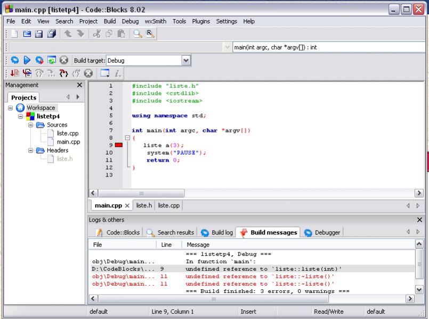Click the main(int argc, char *argv[]) function box
The width and height of the screenshot is (429, 319).
(x=329, y=47)
